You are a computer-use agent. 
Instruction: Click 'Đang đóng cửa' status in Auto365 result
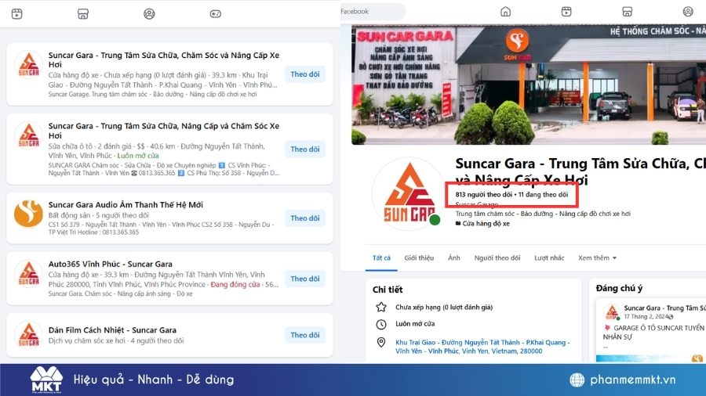coord(235,285)
